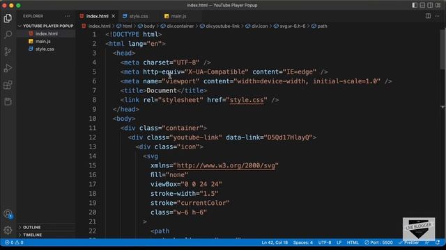Follow the w3.org svg link on line 15
Image resolution: width=446 pixels, height=250 pixels.
[226, 165]
